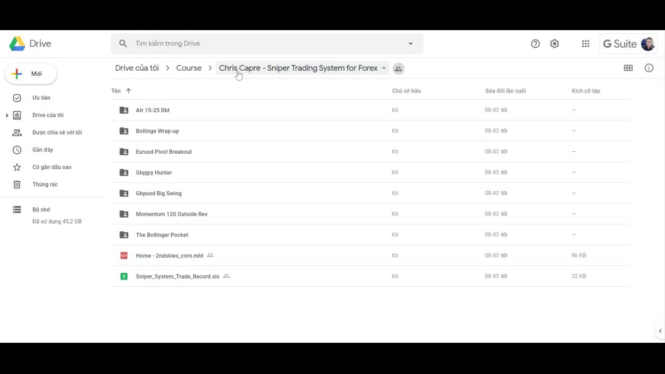This screenshot has width=665, height=374.
Task: Click '08:43 tôi' in Gbpjpy Hunter row
Action: (x=496, y=172)
